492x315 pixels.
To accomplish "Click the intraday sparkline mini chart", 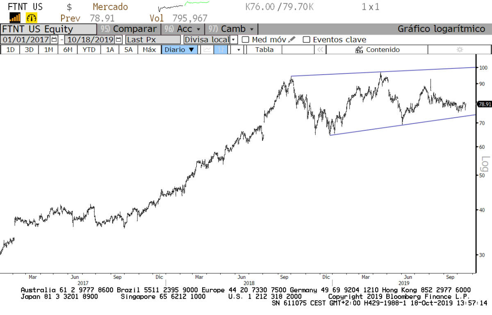I will (x=184, y=6).
